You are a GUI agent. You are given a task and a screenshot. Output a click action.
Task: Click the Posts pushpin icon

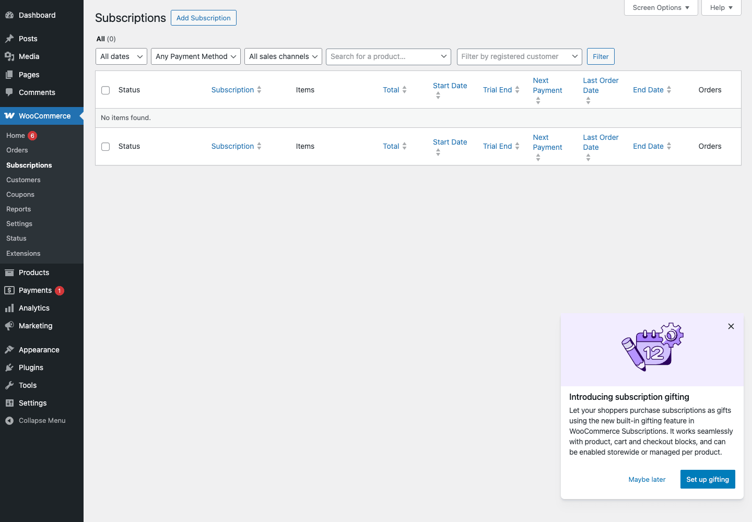pyautogui.click(x=9, y=39)
